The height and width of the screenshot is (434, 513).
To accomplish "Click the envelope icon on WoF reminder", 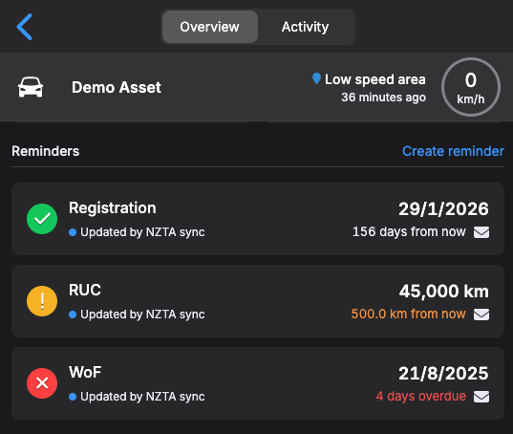I will coord(481,397).
